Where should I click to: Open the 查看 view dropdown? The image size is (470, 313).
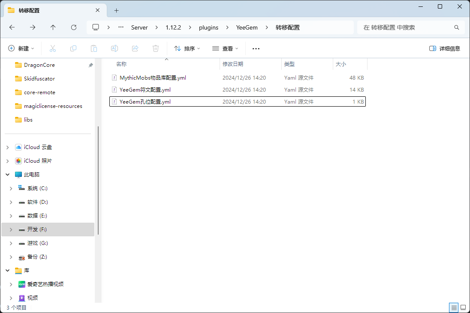tap(225, 48)
